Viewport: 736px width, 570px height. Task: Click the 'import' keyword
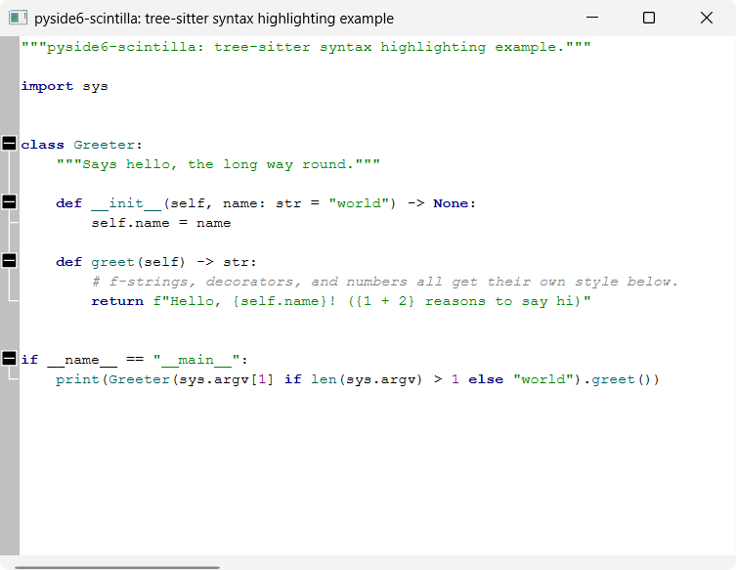coord(47,86)
